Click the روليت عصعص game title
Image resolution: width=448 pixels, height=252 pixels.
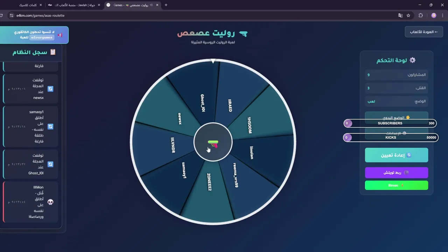(206, 33)
